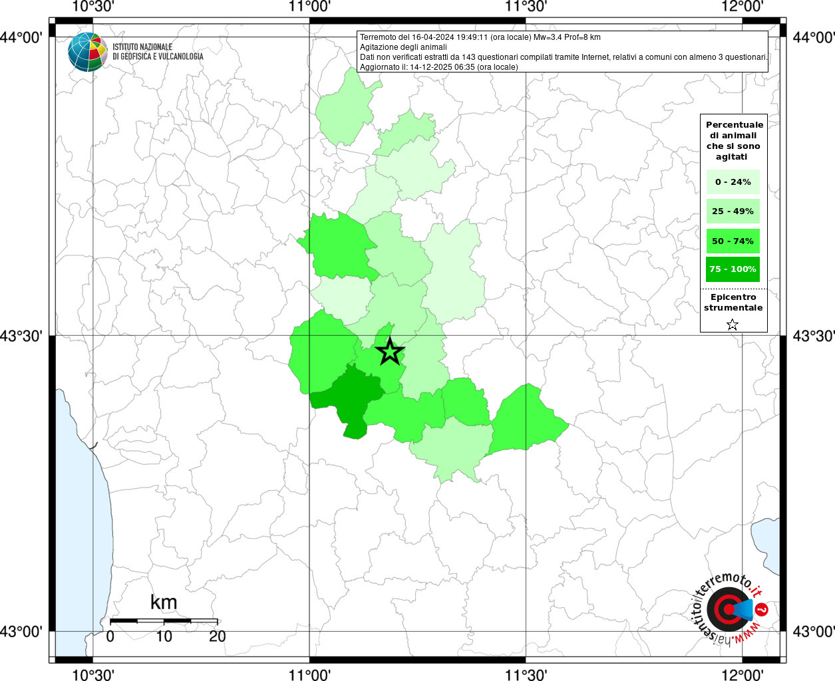Select the 50 - 74% legend swatch
835x681 pixels.
click(x=733, y=241)
